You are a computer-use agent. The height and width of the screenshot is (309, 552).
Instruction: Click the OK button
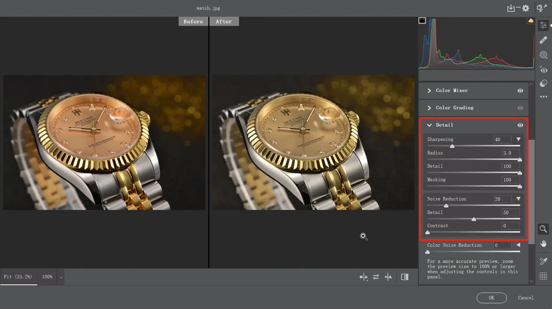[491, 298]
